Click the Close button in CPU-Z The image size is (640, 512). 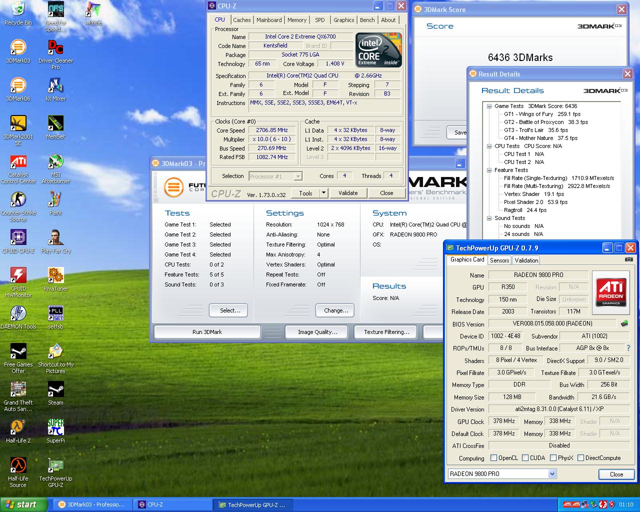click(x=386, y=193)
